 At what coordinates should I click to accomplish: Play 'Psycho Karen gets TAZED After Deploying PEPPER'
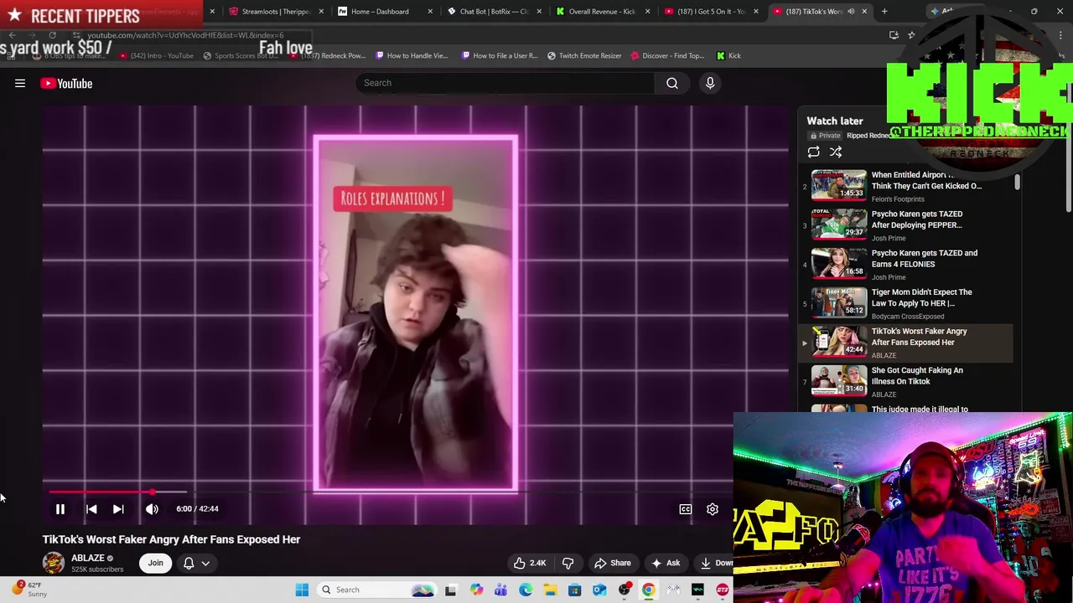point(916,219)
